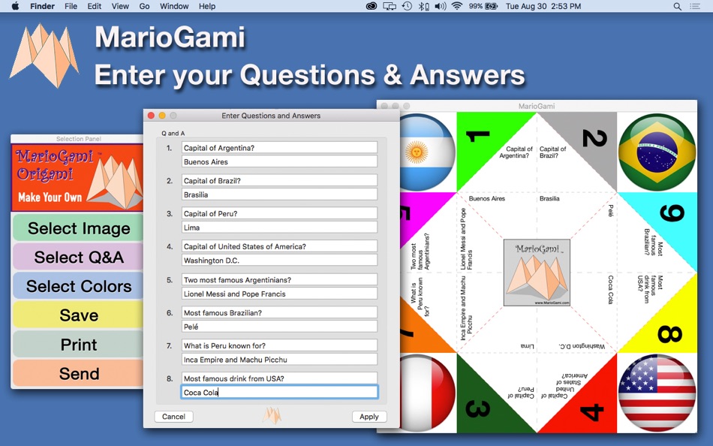Open the Time Machine menu bar icon
The image size is (713, 446).
click(407, 6)
